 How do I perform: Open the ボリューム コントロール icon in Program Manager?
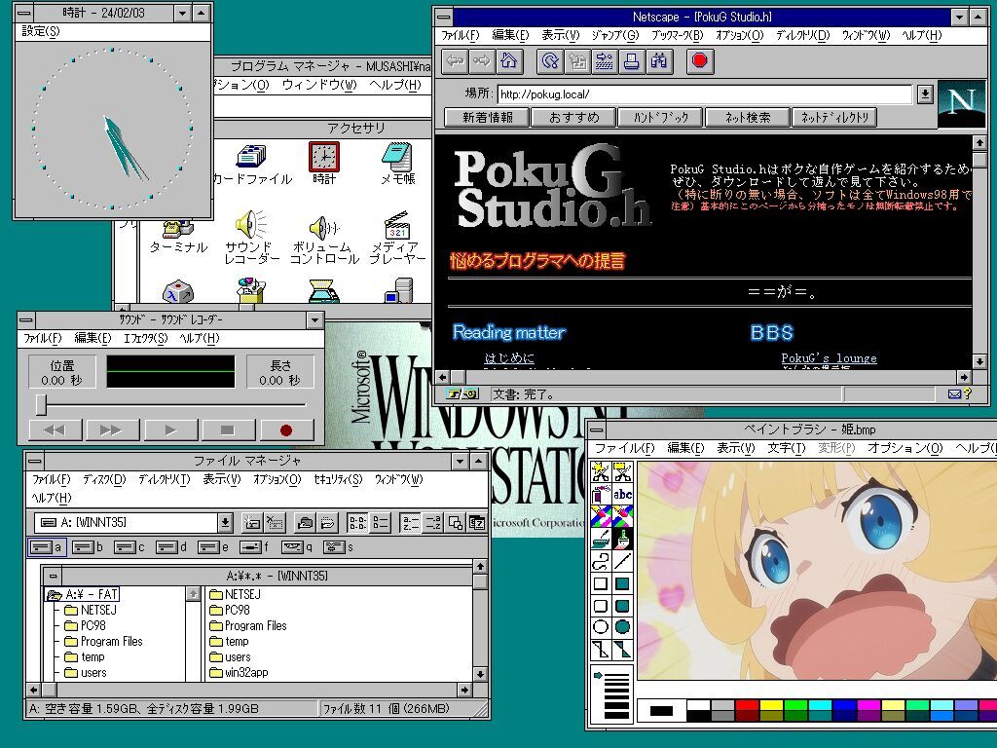click(323, 240)
